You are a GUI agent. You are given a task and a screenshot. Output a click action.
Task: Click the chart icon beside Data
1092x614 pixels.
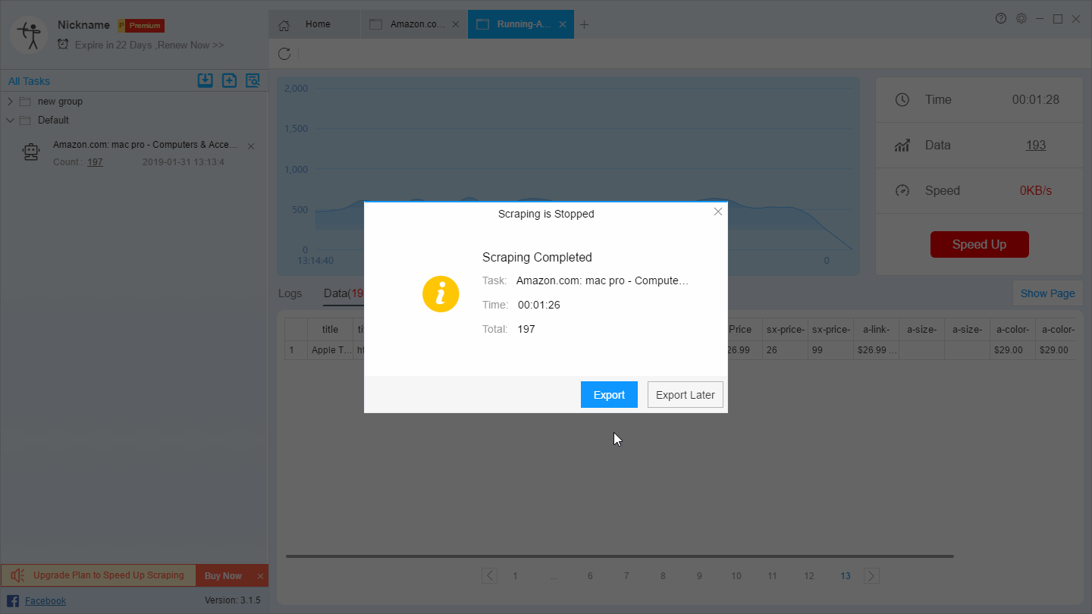tap(902, 146)
